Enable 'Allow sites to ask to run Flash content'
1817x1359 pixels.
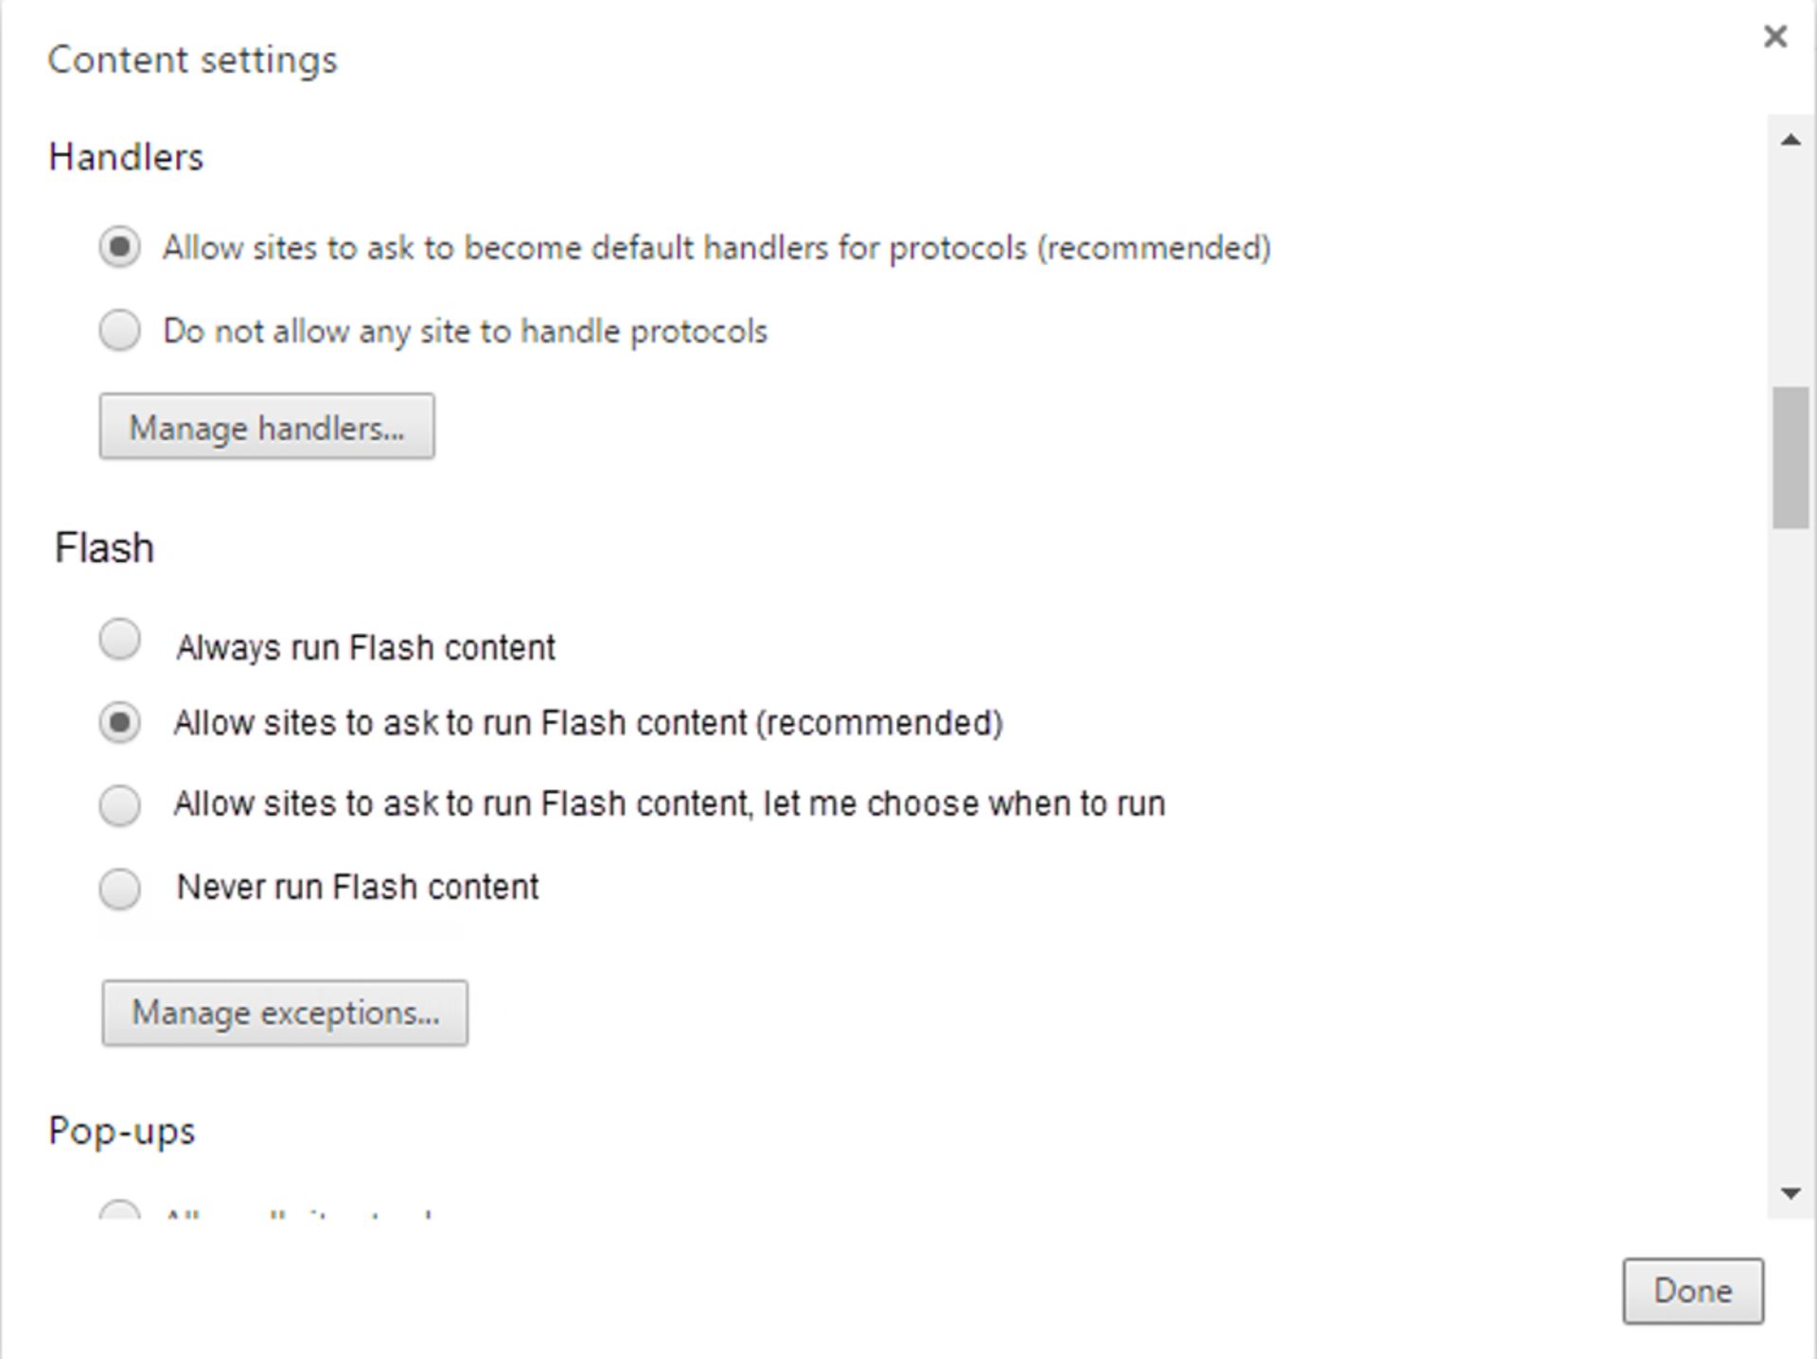click(x=119, y=722)
